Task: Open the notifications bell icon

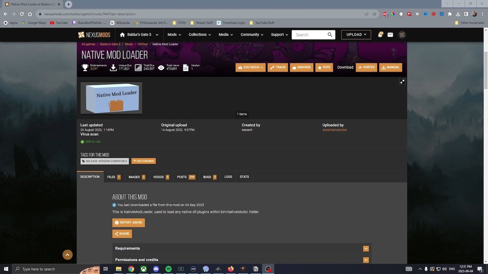Action: 380,35
